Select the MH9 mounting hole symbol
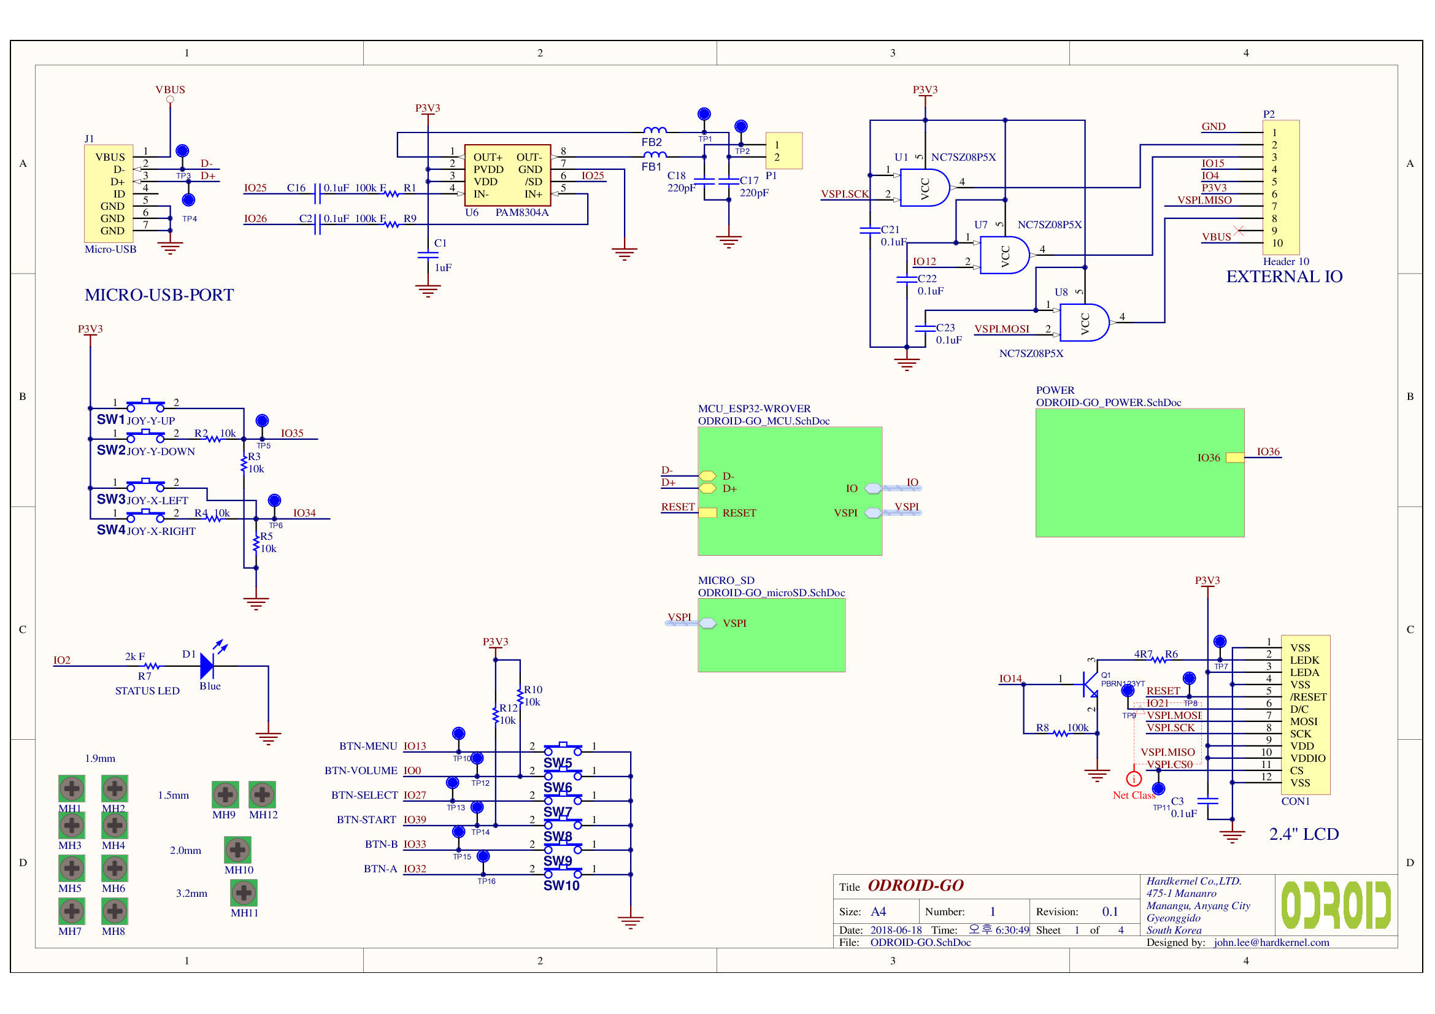Image resolution: width=1435 pixels, height=1014 pixels. tap(225, 795)
